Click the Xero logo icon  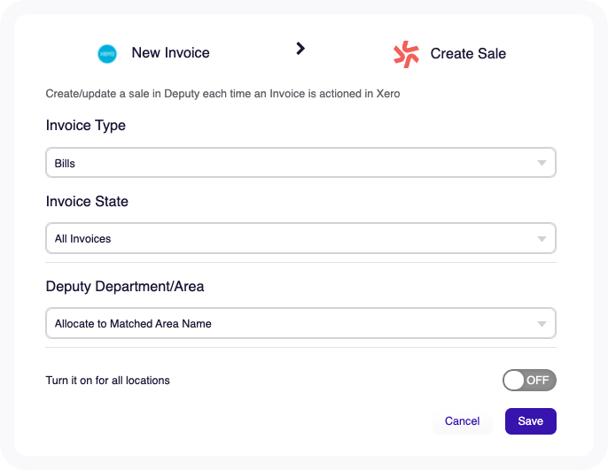pyautogui.click(x=107, y=54)
